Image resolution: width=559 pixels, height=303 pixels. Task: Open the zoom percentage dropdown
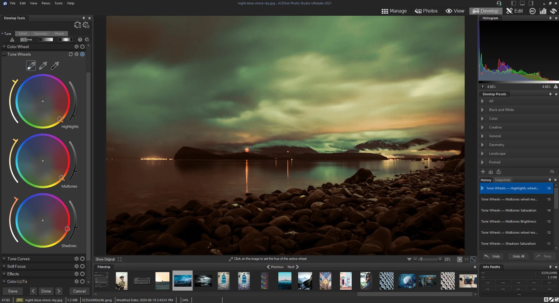[x=460, y=259]
